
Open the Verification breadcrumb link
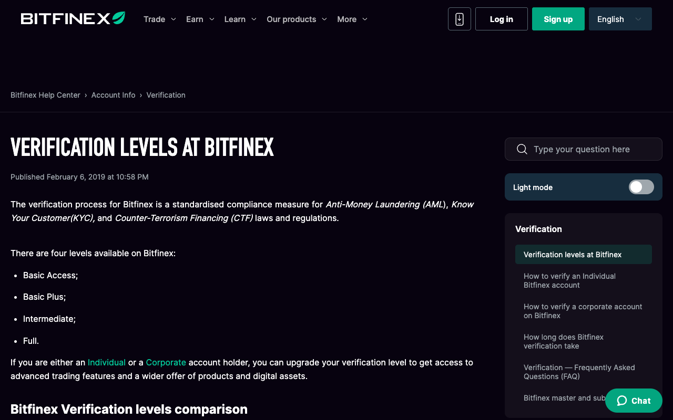click(x=166, y=95)
